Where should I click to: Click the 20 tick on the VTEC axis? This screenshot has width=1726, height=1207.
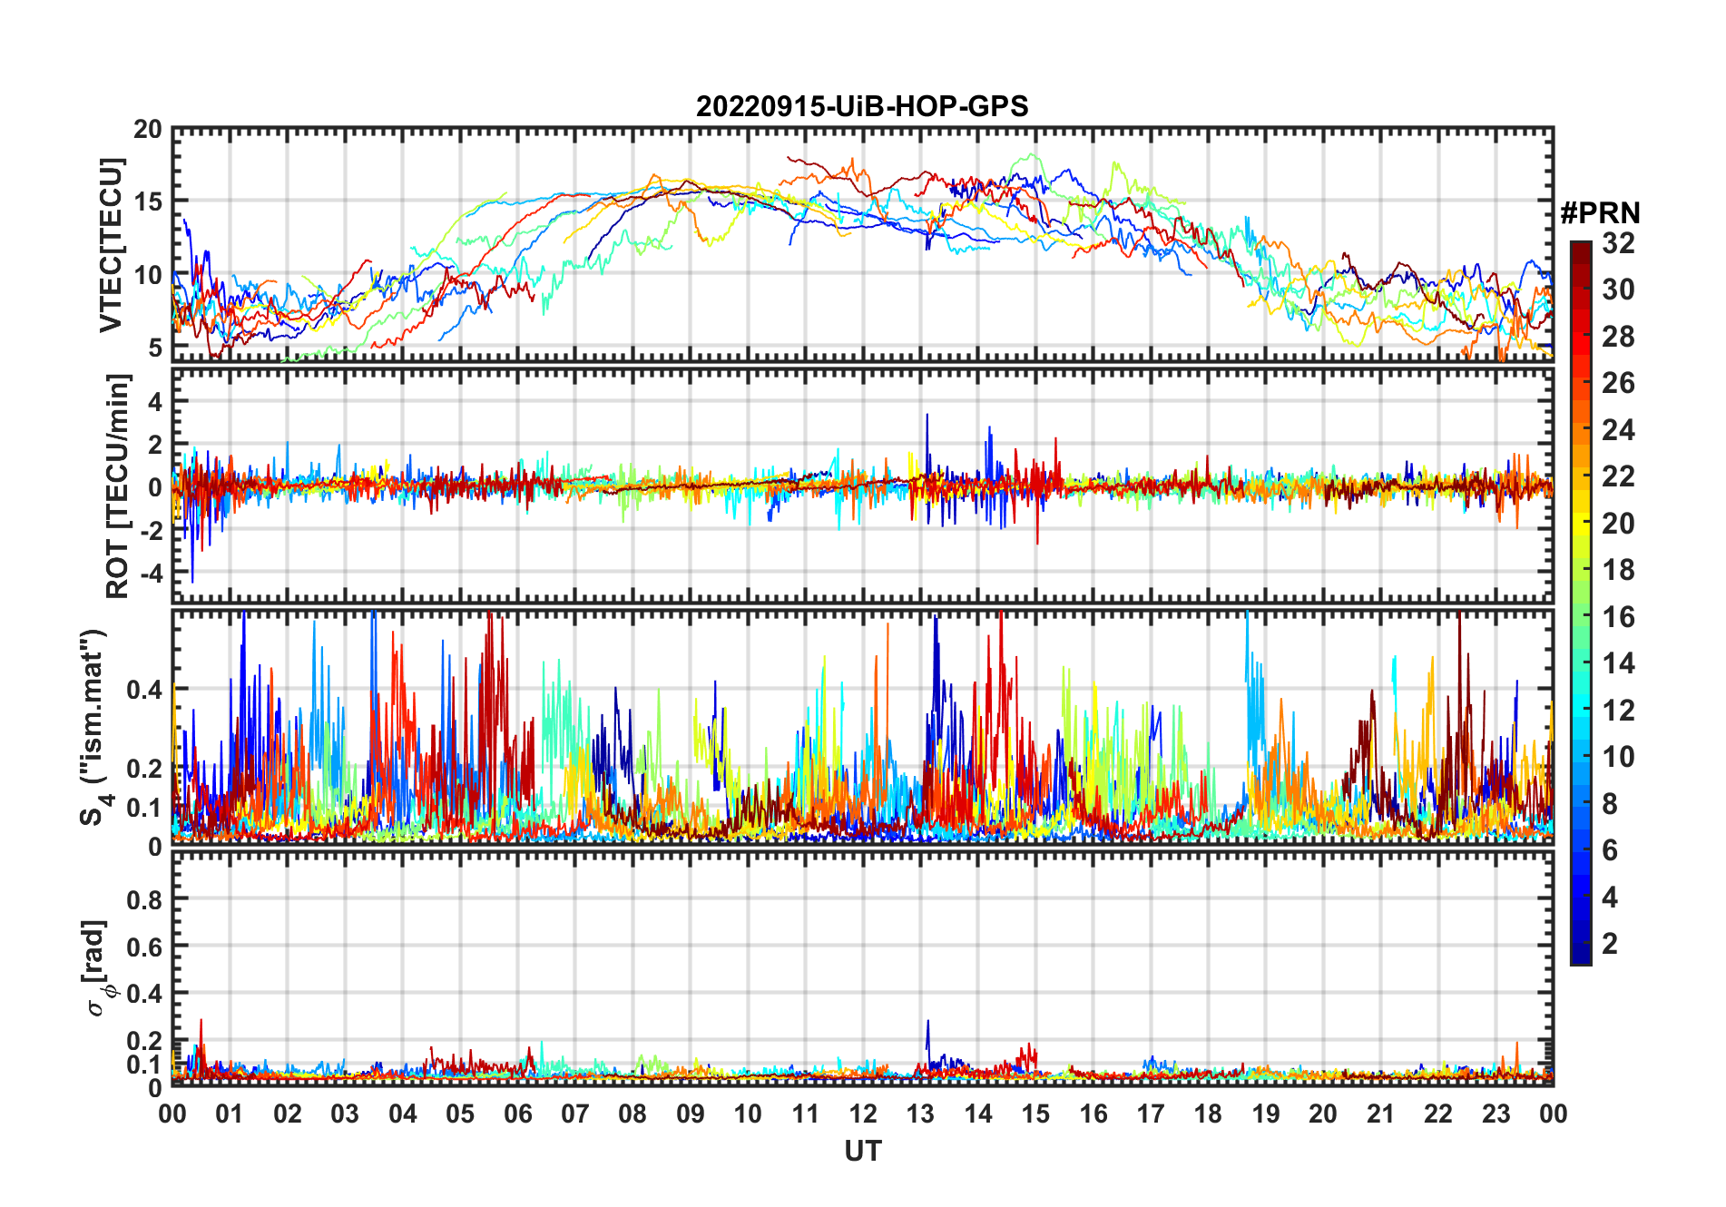147,130
